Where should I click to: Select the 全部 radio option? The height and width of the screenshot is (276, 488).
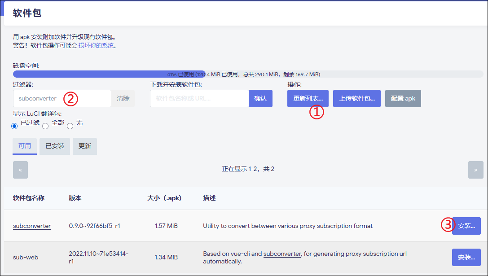point(45,126)
